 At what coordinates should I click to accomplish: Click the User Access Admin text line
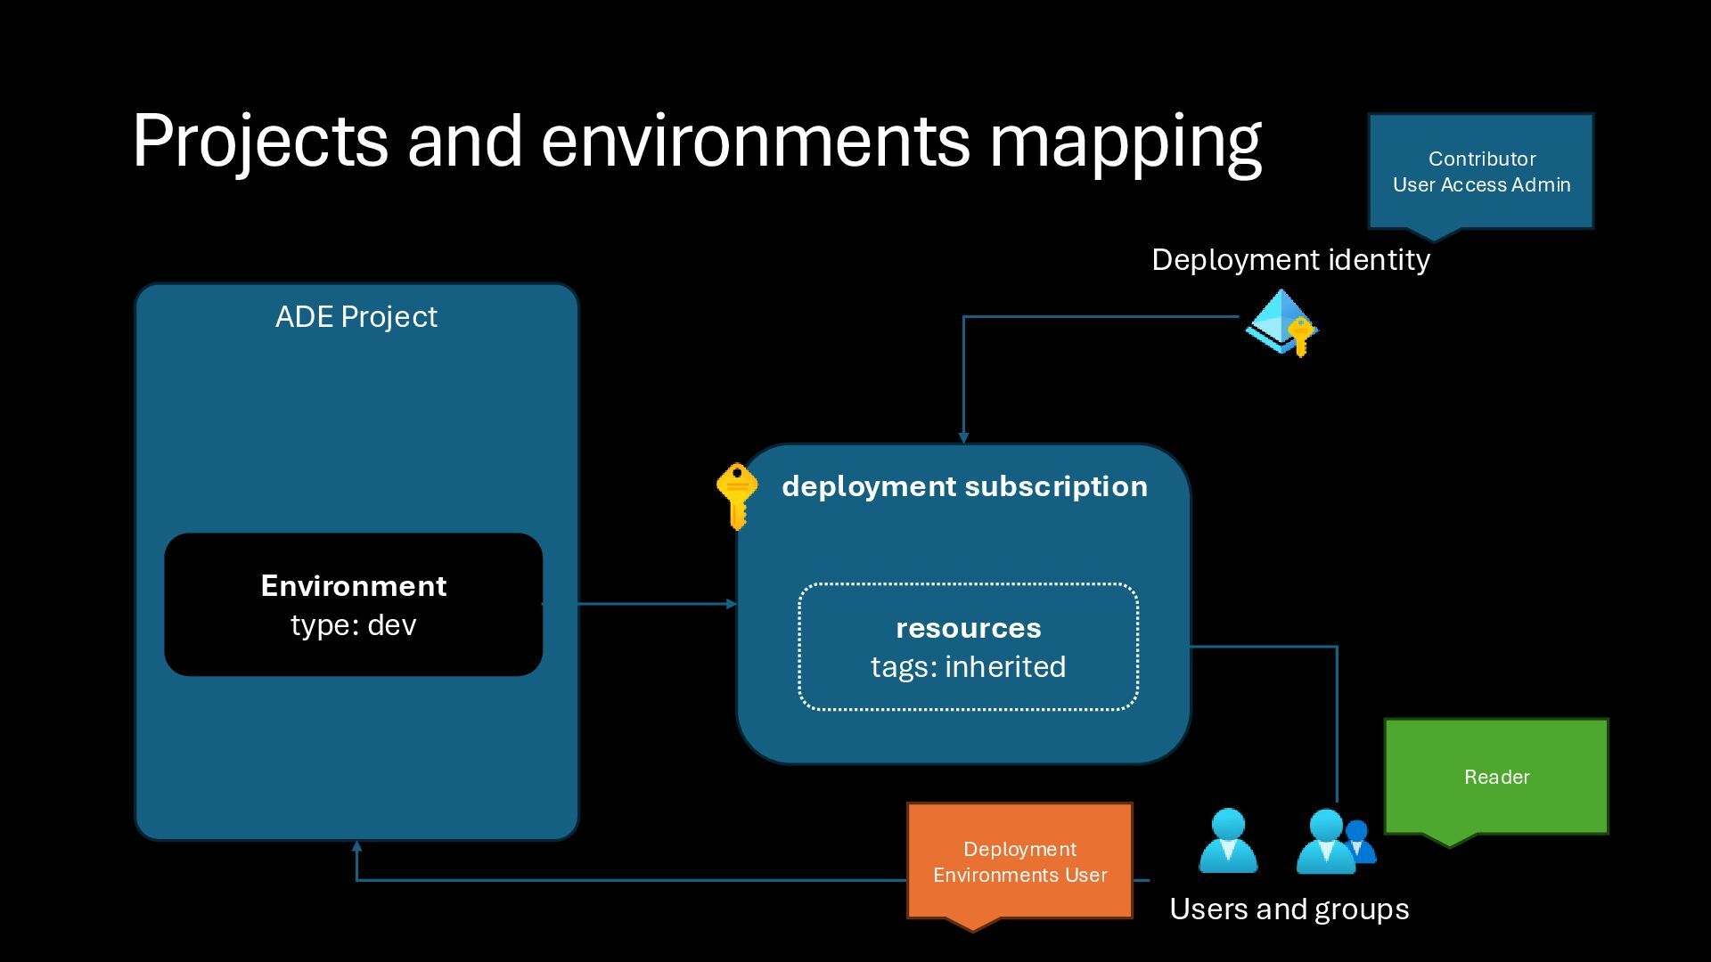point(1481,185)
